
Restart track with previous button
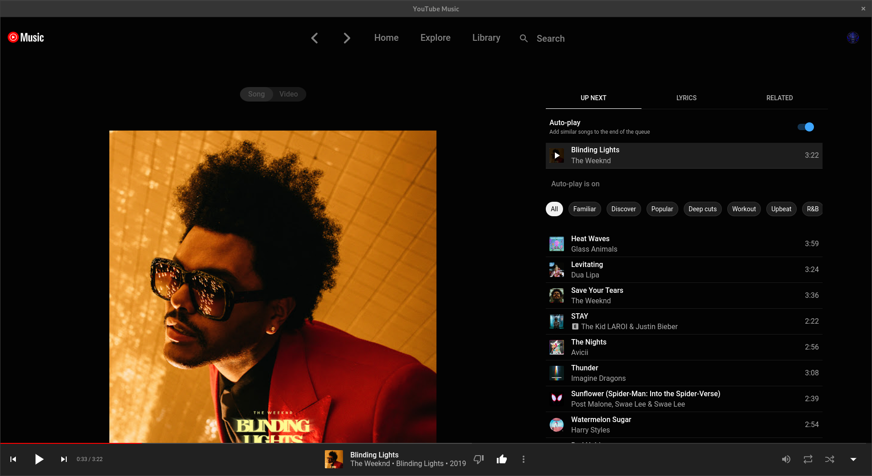(13, 459)
